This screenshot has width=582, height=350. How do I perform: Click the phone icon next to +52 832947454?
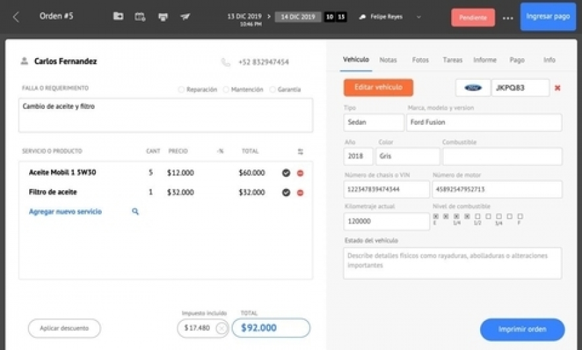click(226, 62)
